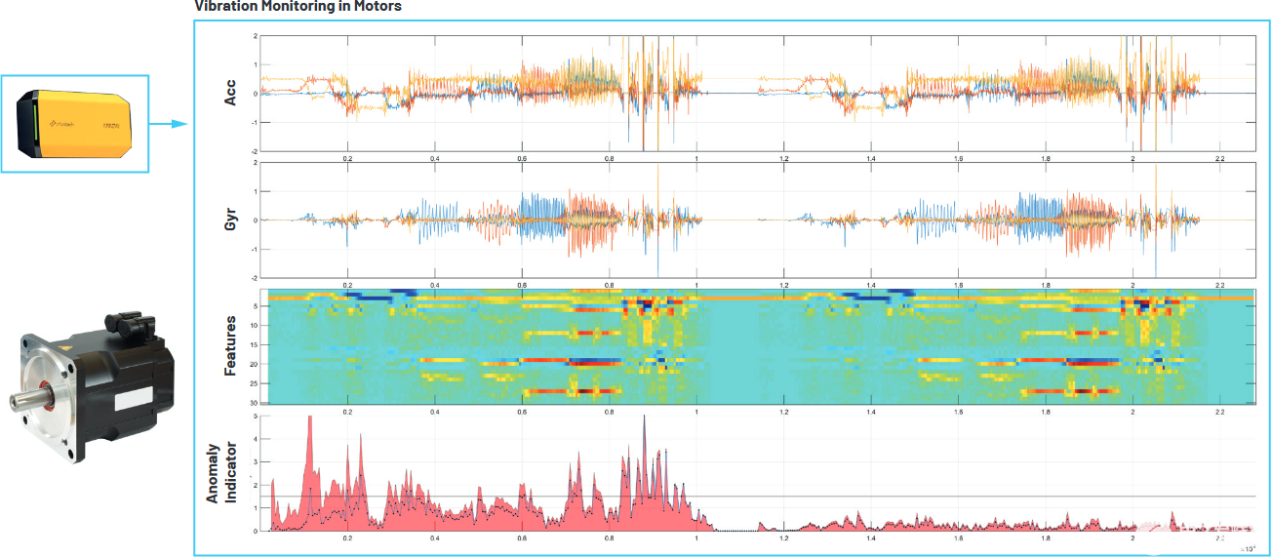Click the 1 tick under the Features heatmap
The image size is (1271, 557).
[x=696, y=411]
